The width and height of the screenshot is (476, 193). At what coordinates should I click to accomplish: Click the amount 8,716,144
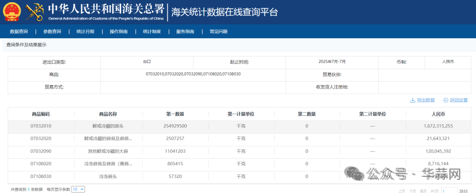(439, 163)
